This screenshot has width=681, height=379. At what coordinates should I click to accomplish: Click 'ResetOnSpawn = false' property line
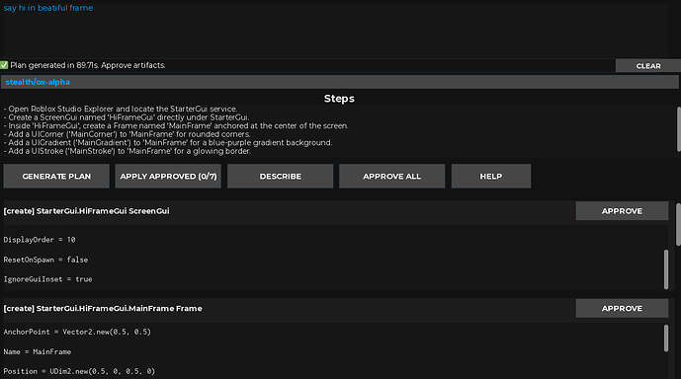tap(45, 260)
